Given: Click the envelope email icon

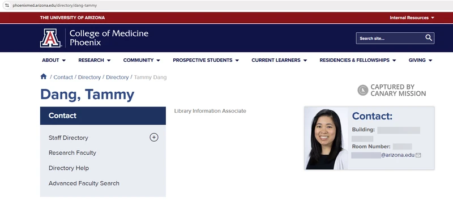Looking at the screenshot, I should [418, 155].
